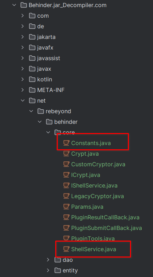Select PluginSubmitCallBack.java file
The height and width of the screenshot is (277, 153).
coord(107,228)
